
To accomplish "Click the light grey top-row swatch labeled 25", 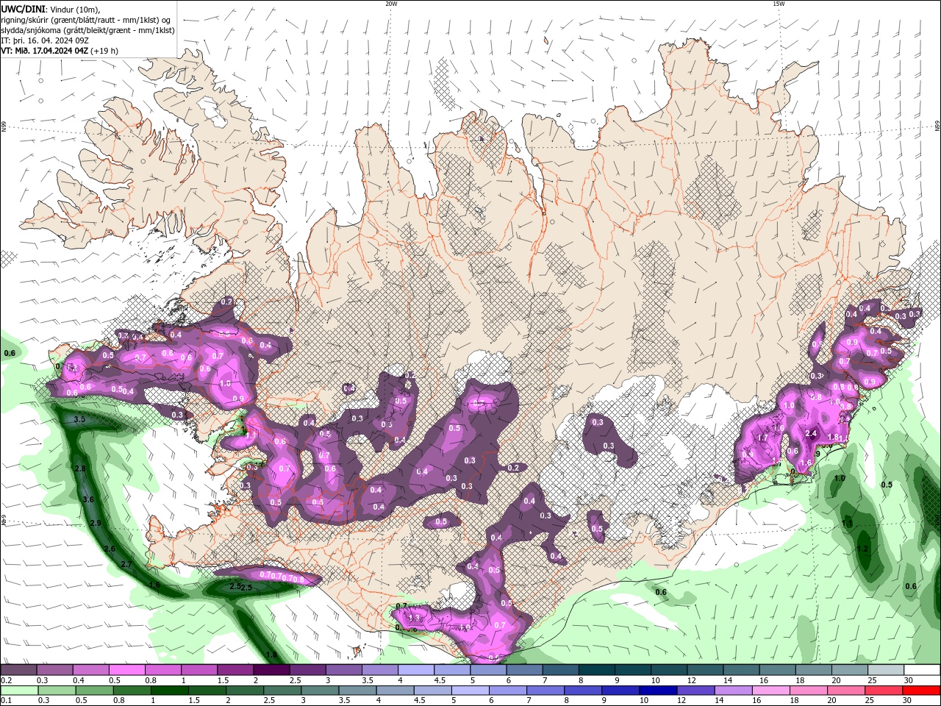I will 886,670.
